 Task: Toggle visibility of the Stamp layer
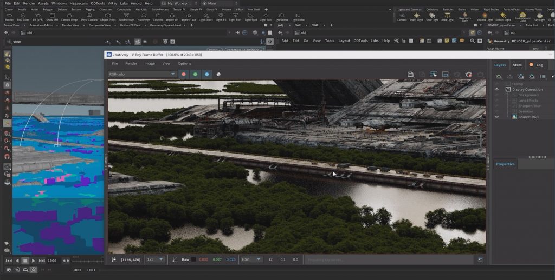496,84
